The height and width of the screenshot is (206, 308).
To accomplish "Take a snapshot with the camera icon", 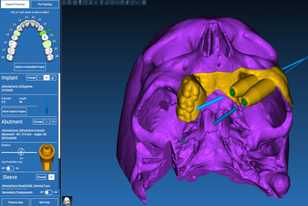I will pyautogui.click(x=69, y=2).
